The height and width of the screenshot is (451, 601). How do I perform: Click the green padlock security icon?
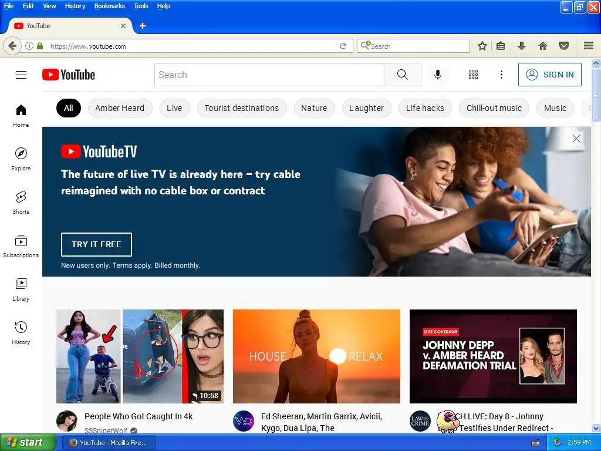point(40,46)
